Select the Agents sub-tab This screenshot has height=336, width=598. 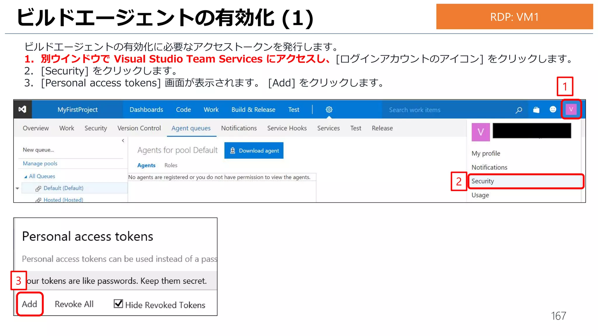pyautogui.click(x=146, y=165)
